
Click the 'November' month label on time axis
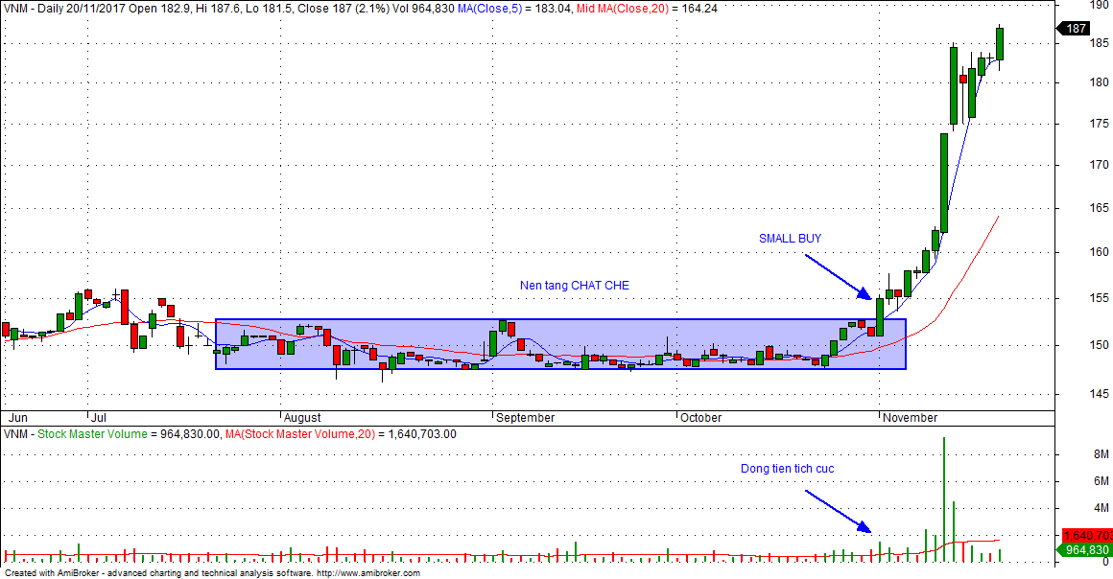[x=910, y=418]
